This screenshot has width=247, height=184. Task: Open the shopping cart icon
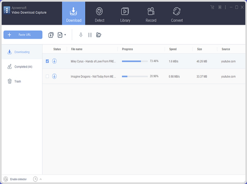[x=212, y=7]
